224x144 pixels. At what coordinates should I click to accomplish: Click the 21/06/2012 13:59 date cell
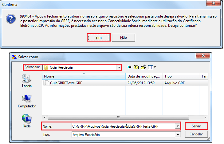click(x=141, y=83)
